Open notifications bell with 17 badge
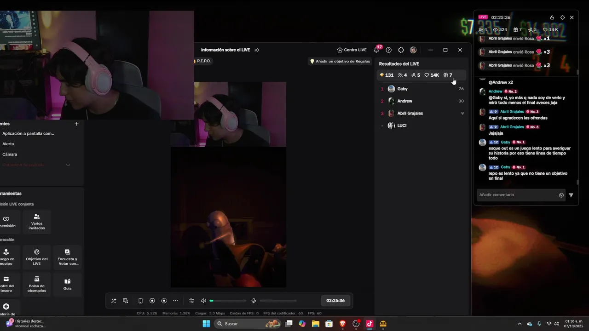The width and height of the screenshot is (589, 331). 376,50
